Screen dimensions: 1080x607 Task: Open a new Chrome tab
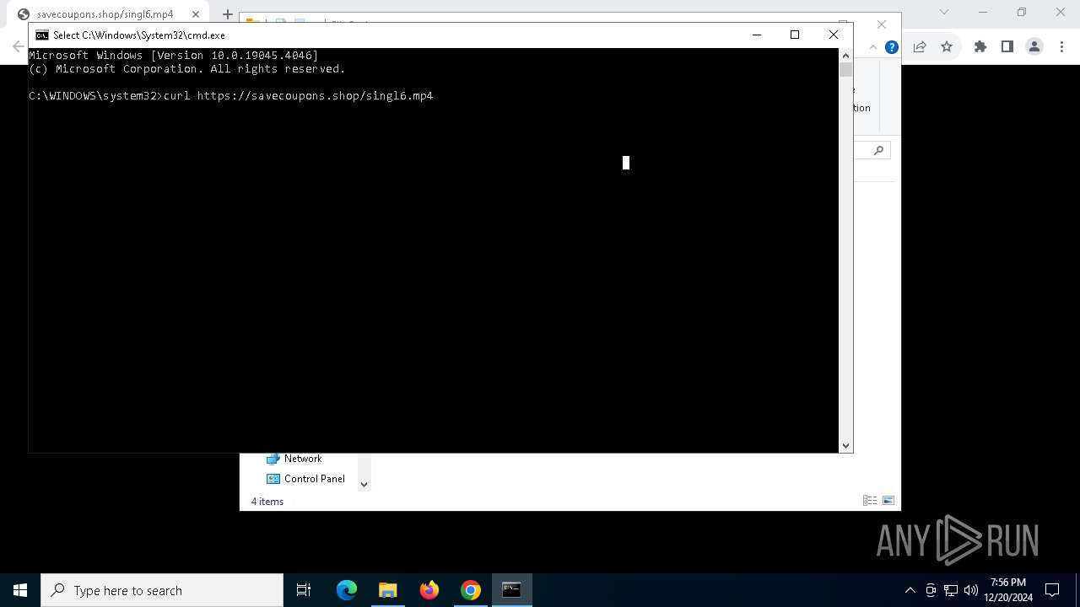(227, 14)
